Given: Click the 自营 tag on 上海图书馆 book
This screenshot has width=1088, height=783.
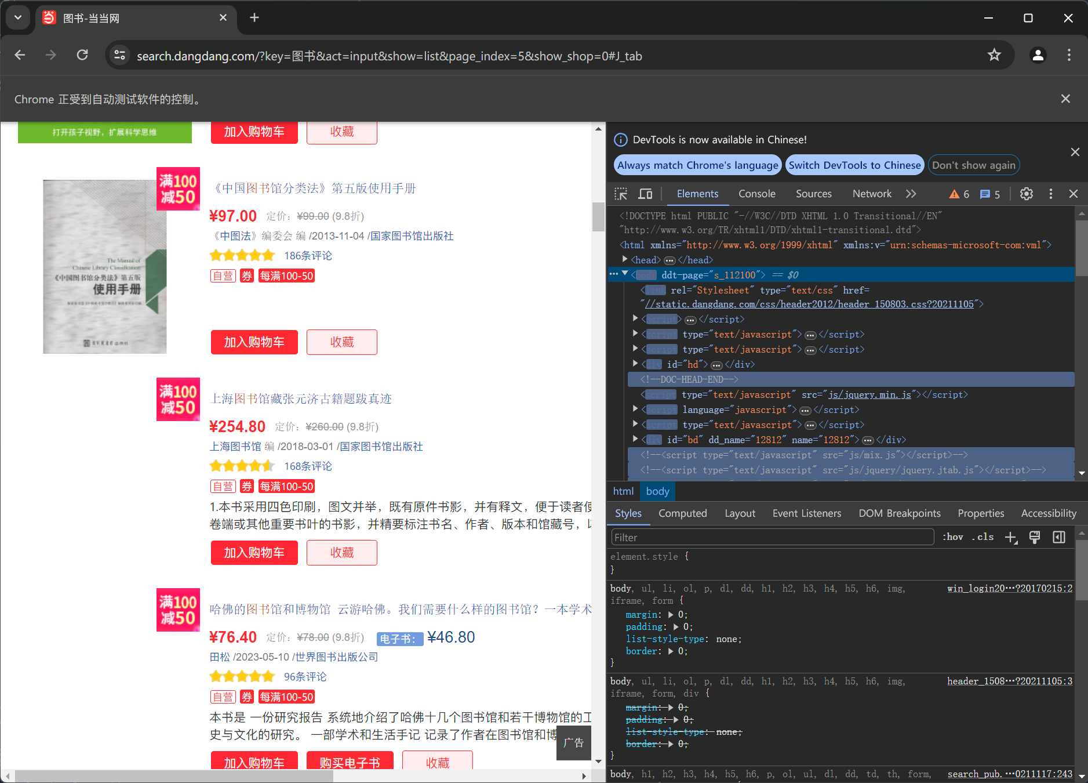Looking at the screenshot, I should tap(223, 487).
